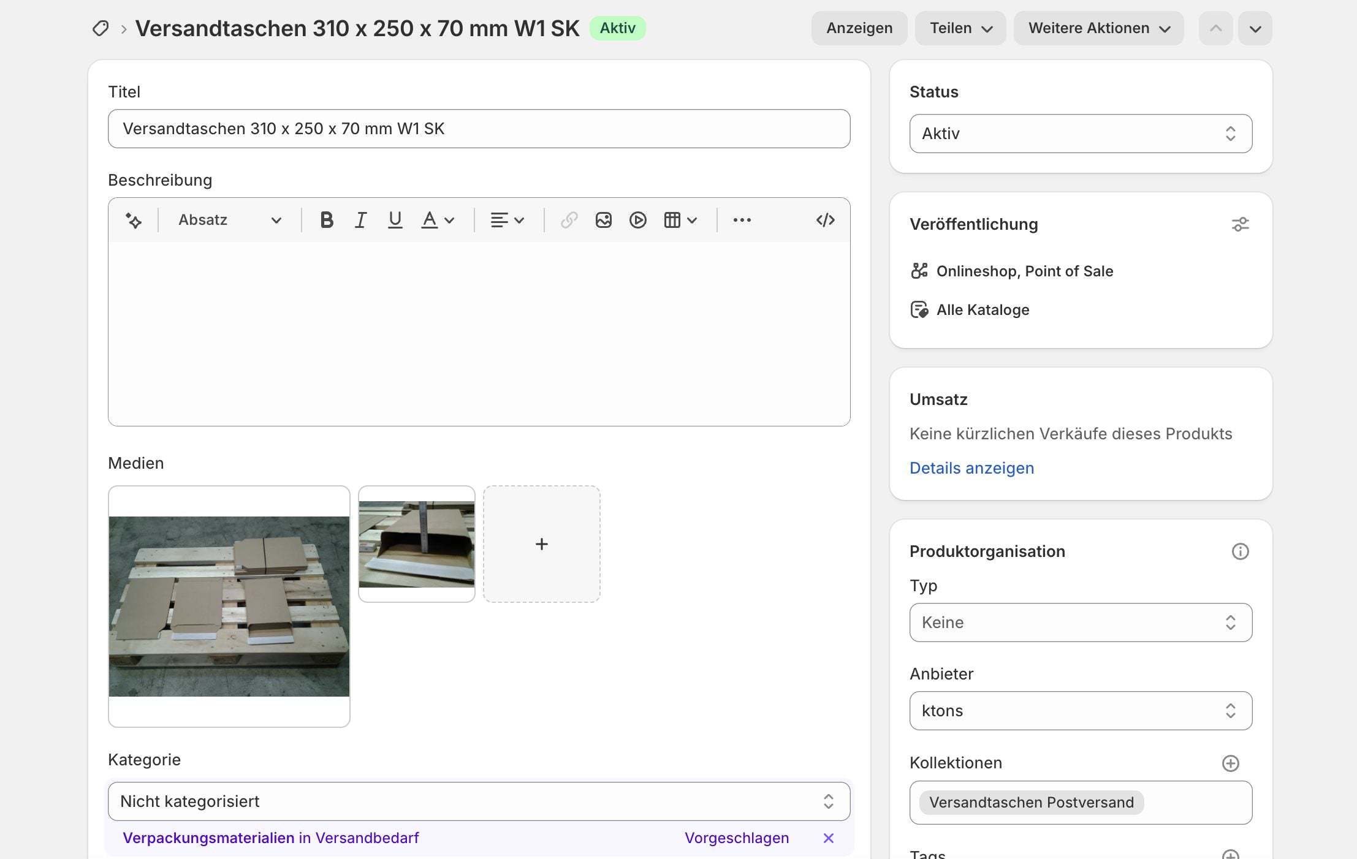
Task: Click the Kollektionen input box
Action: pos(1081,803)
